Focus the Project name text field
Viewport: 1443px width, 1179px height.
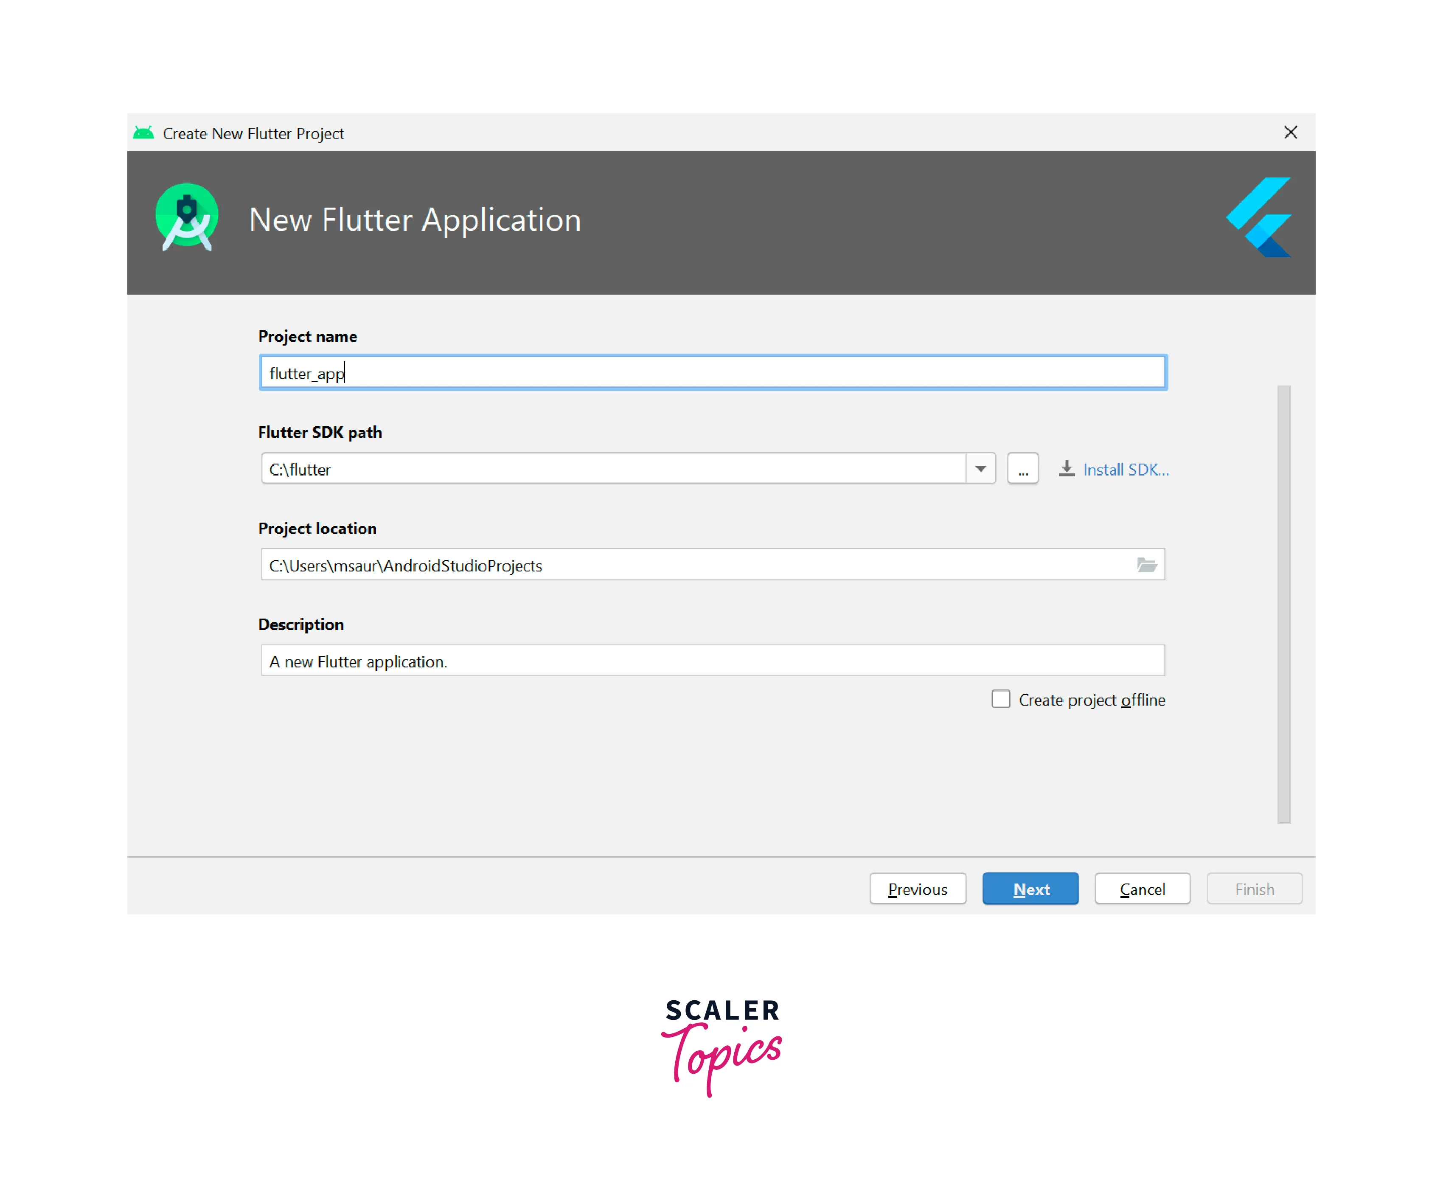coord(713,373)
